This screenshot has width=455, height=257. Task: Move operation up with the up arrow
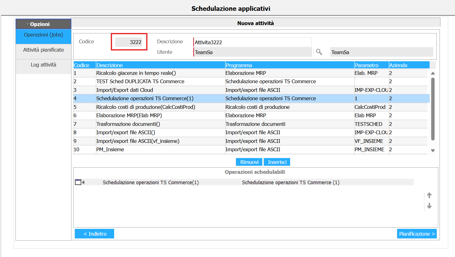coord(429,195)
